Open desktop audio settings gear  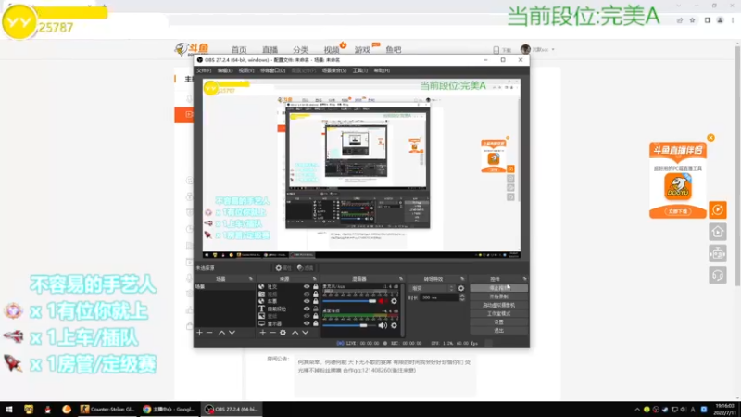pos(394,325)
